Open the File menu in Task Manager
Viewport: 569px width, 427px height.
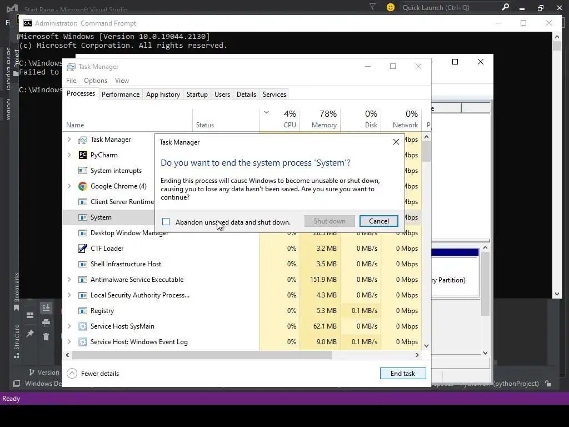click(x=71, y=81)
